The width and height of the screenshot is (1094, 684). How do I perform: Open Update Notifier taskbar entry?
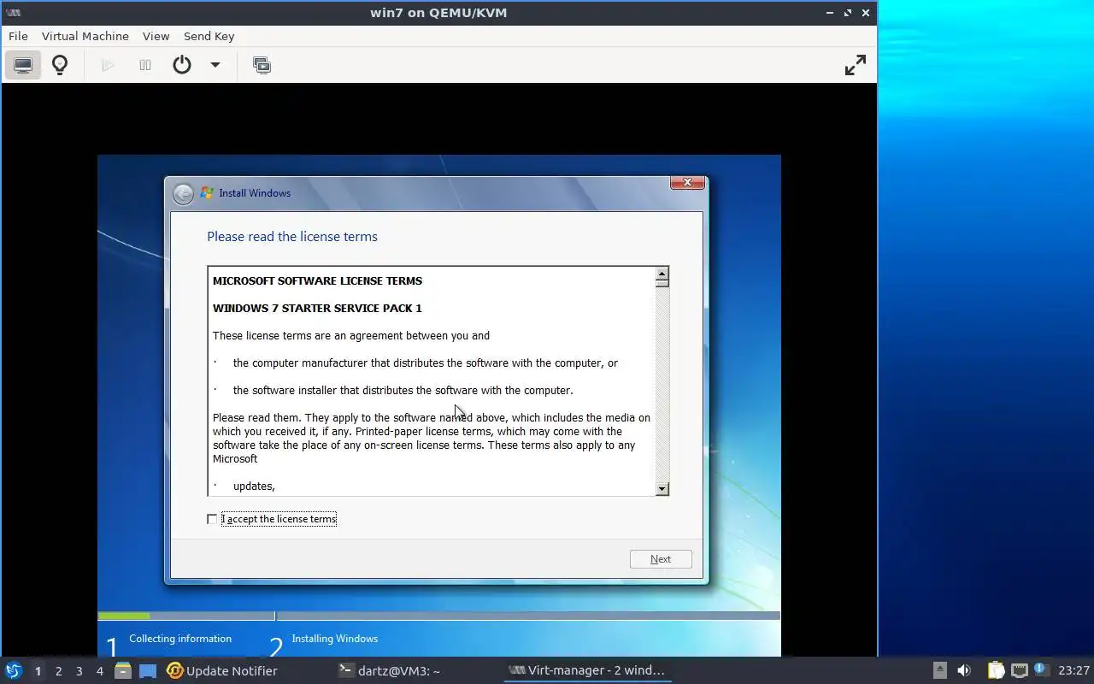pyautogui.click(x=222, y=671)
